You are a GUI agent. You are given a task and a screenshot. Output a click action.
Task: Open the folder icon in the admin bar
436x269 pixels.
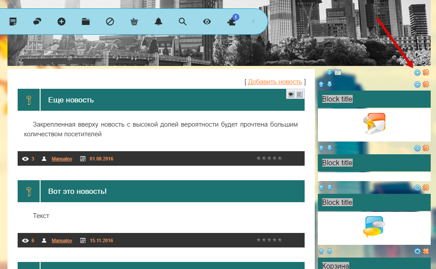coord(86,22)
